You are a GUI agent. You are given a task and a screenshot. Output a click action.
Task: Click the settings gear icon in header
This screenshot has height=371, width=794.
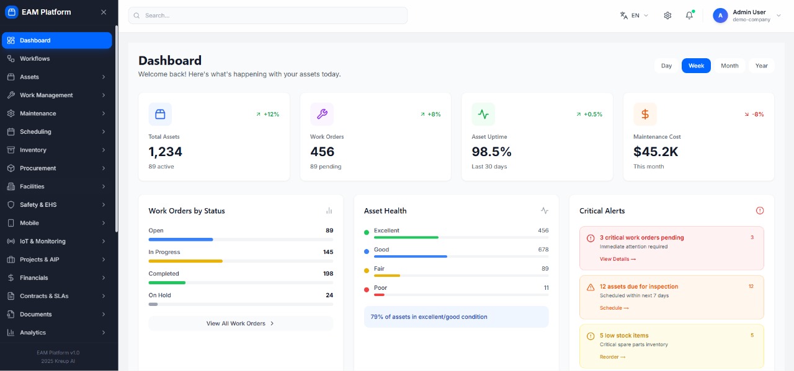click(667, 15)
